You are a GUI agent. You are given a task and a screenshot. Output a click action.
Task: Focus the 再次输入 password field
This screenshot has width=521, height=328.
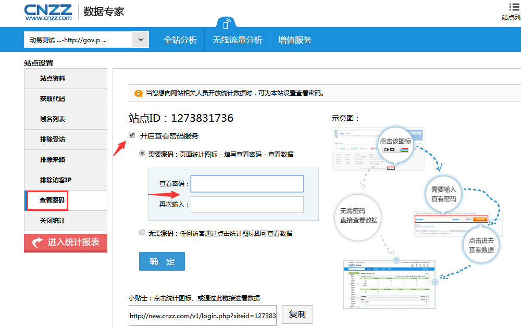(x=247, y=205)
